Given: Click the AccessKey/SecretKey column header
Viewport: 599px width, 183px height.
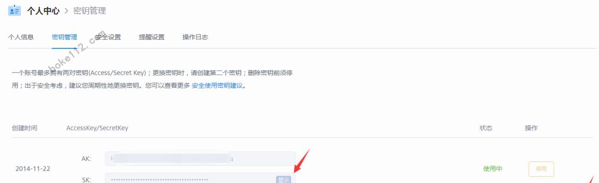Looking at the screenshot, I should coord(97,128).
